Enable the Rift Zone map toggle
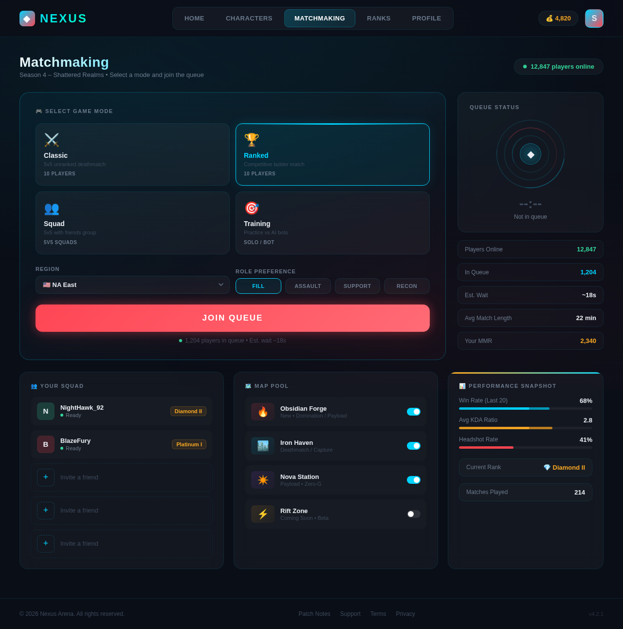Screen dimensions: 623x629 (413, 514)
